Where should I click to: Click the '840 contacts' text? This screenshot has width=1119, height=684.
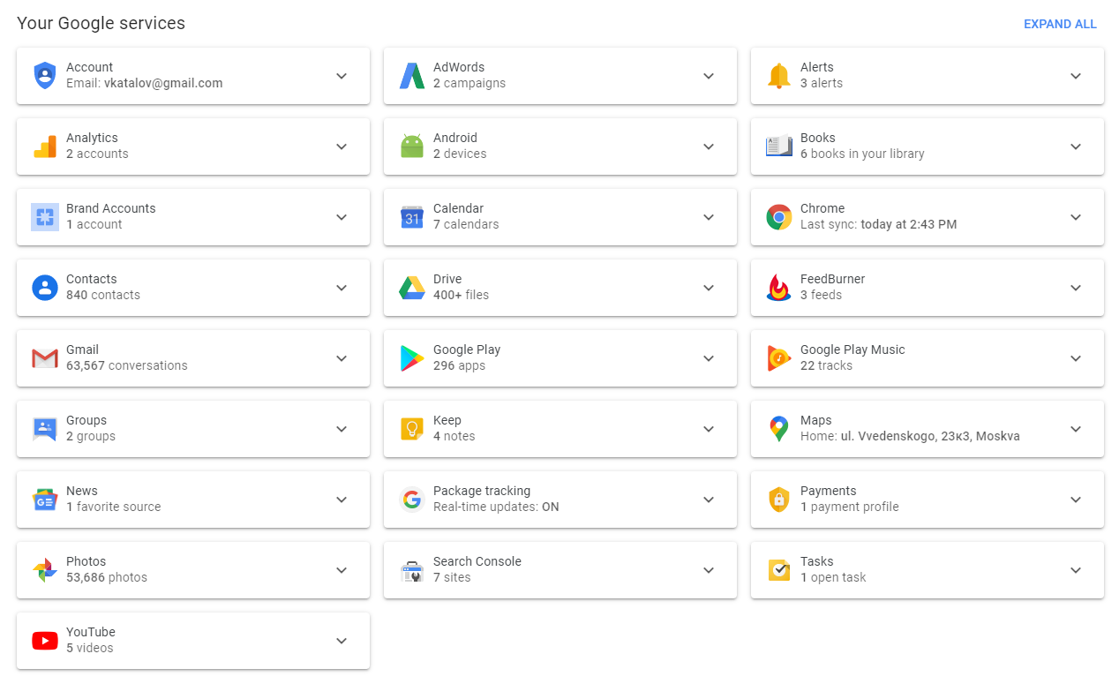(103, 295)
